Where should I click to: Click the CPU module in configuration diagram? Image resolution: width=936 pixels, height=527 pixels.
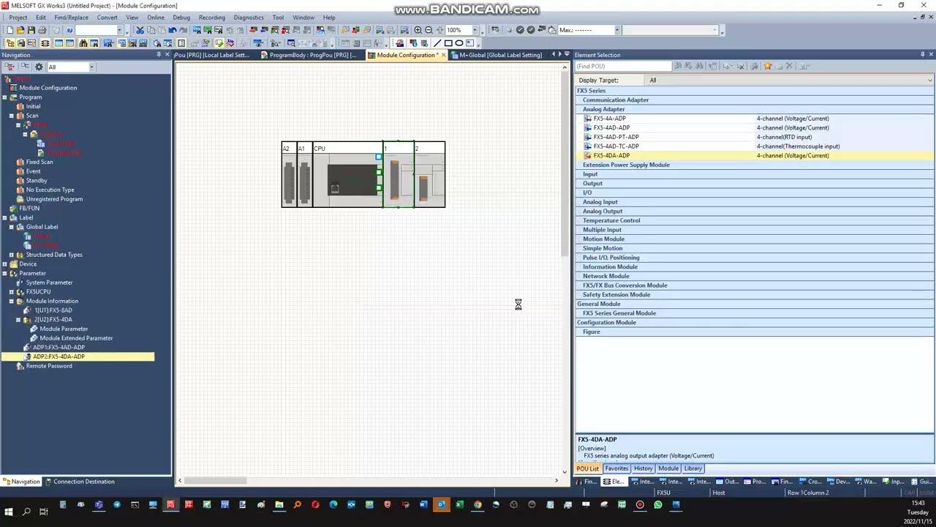coord(347,174)
